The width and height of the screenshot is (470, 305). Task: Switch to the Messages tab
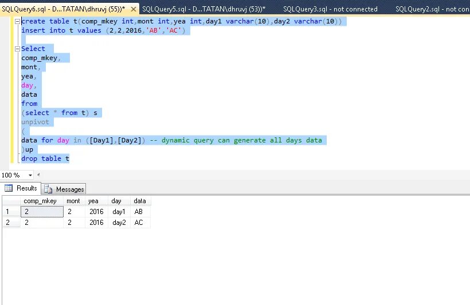click(64, 189)
